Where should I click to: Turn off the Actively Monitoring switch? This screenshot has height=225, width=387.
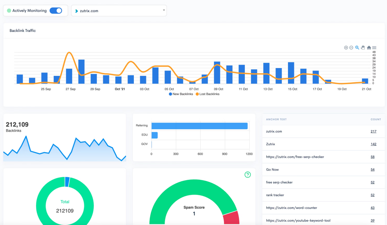tap(56, 11)
